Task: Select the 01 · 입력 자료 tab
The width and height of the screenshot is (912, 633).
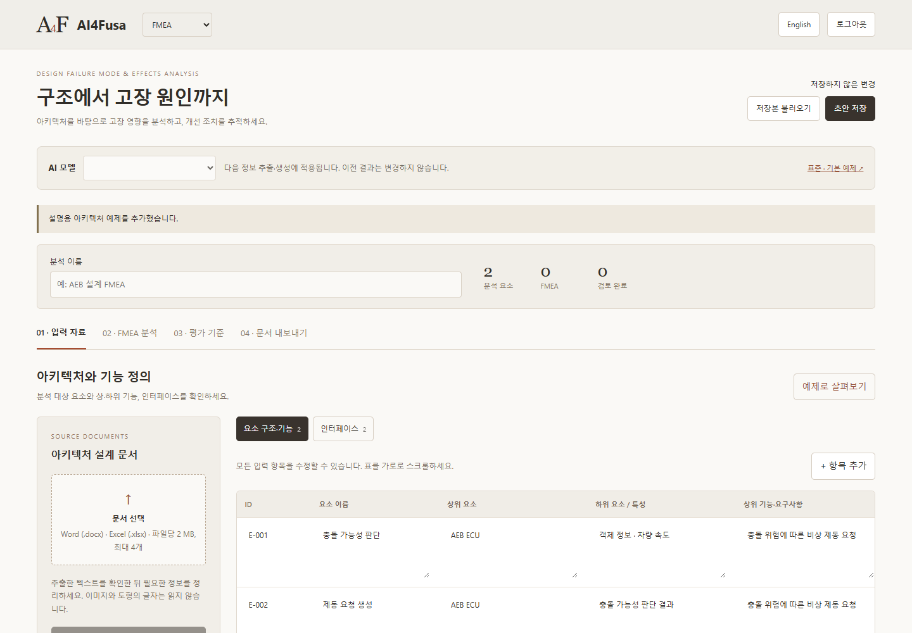Action: coord(61,333)
